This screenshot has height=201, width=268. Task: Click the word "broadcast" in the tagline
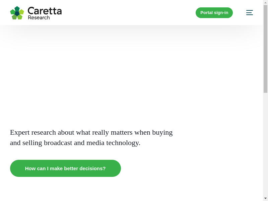pos(58,143)
